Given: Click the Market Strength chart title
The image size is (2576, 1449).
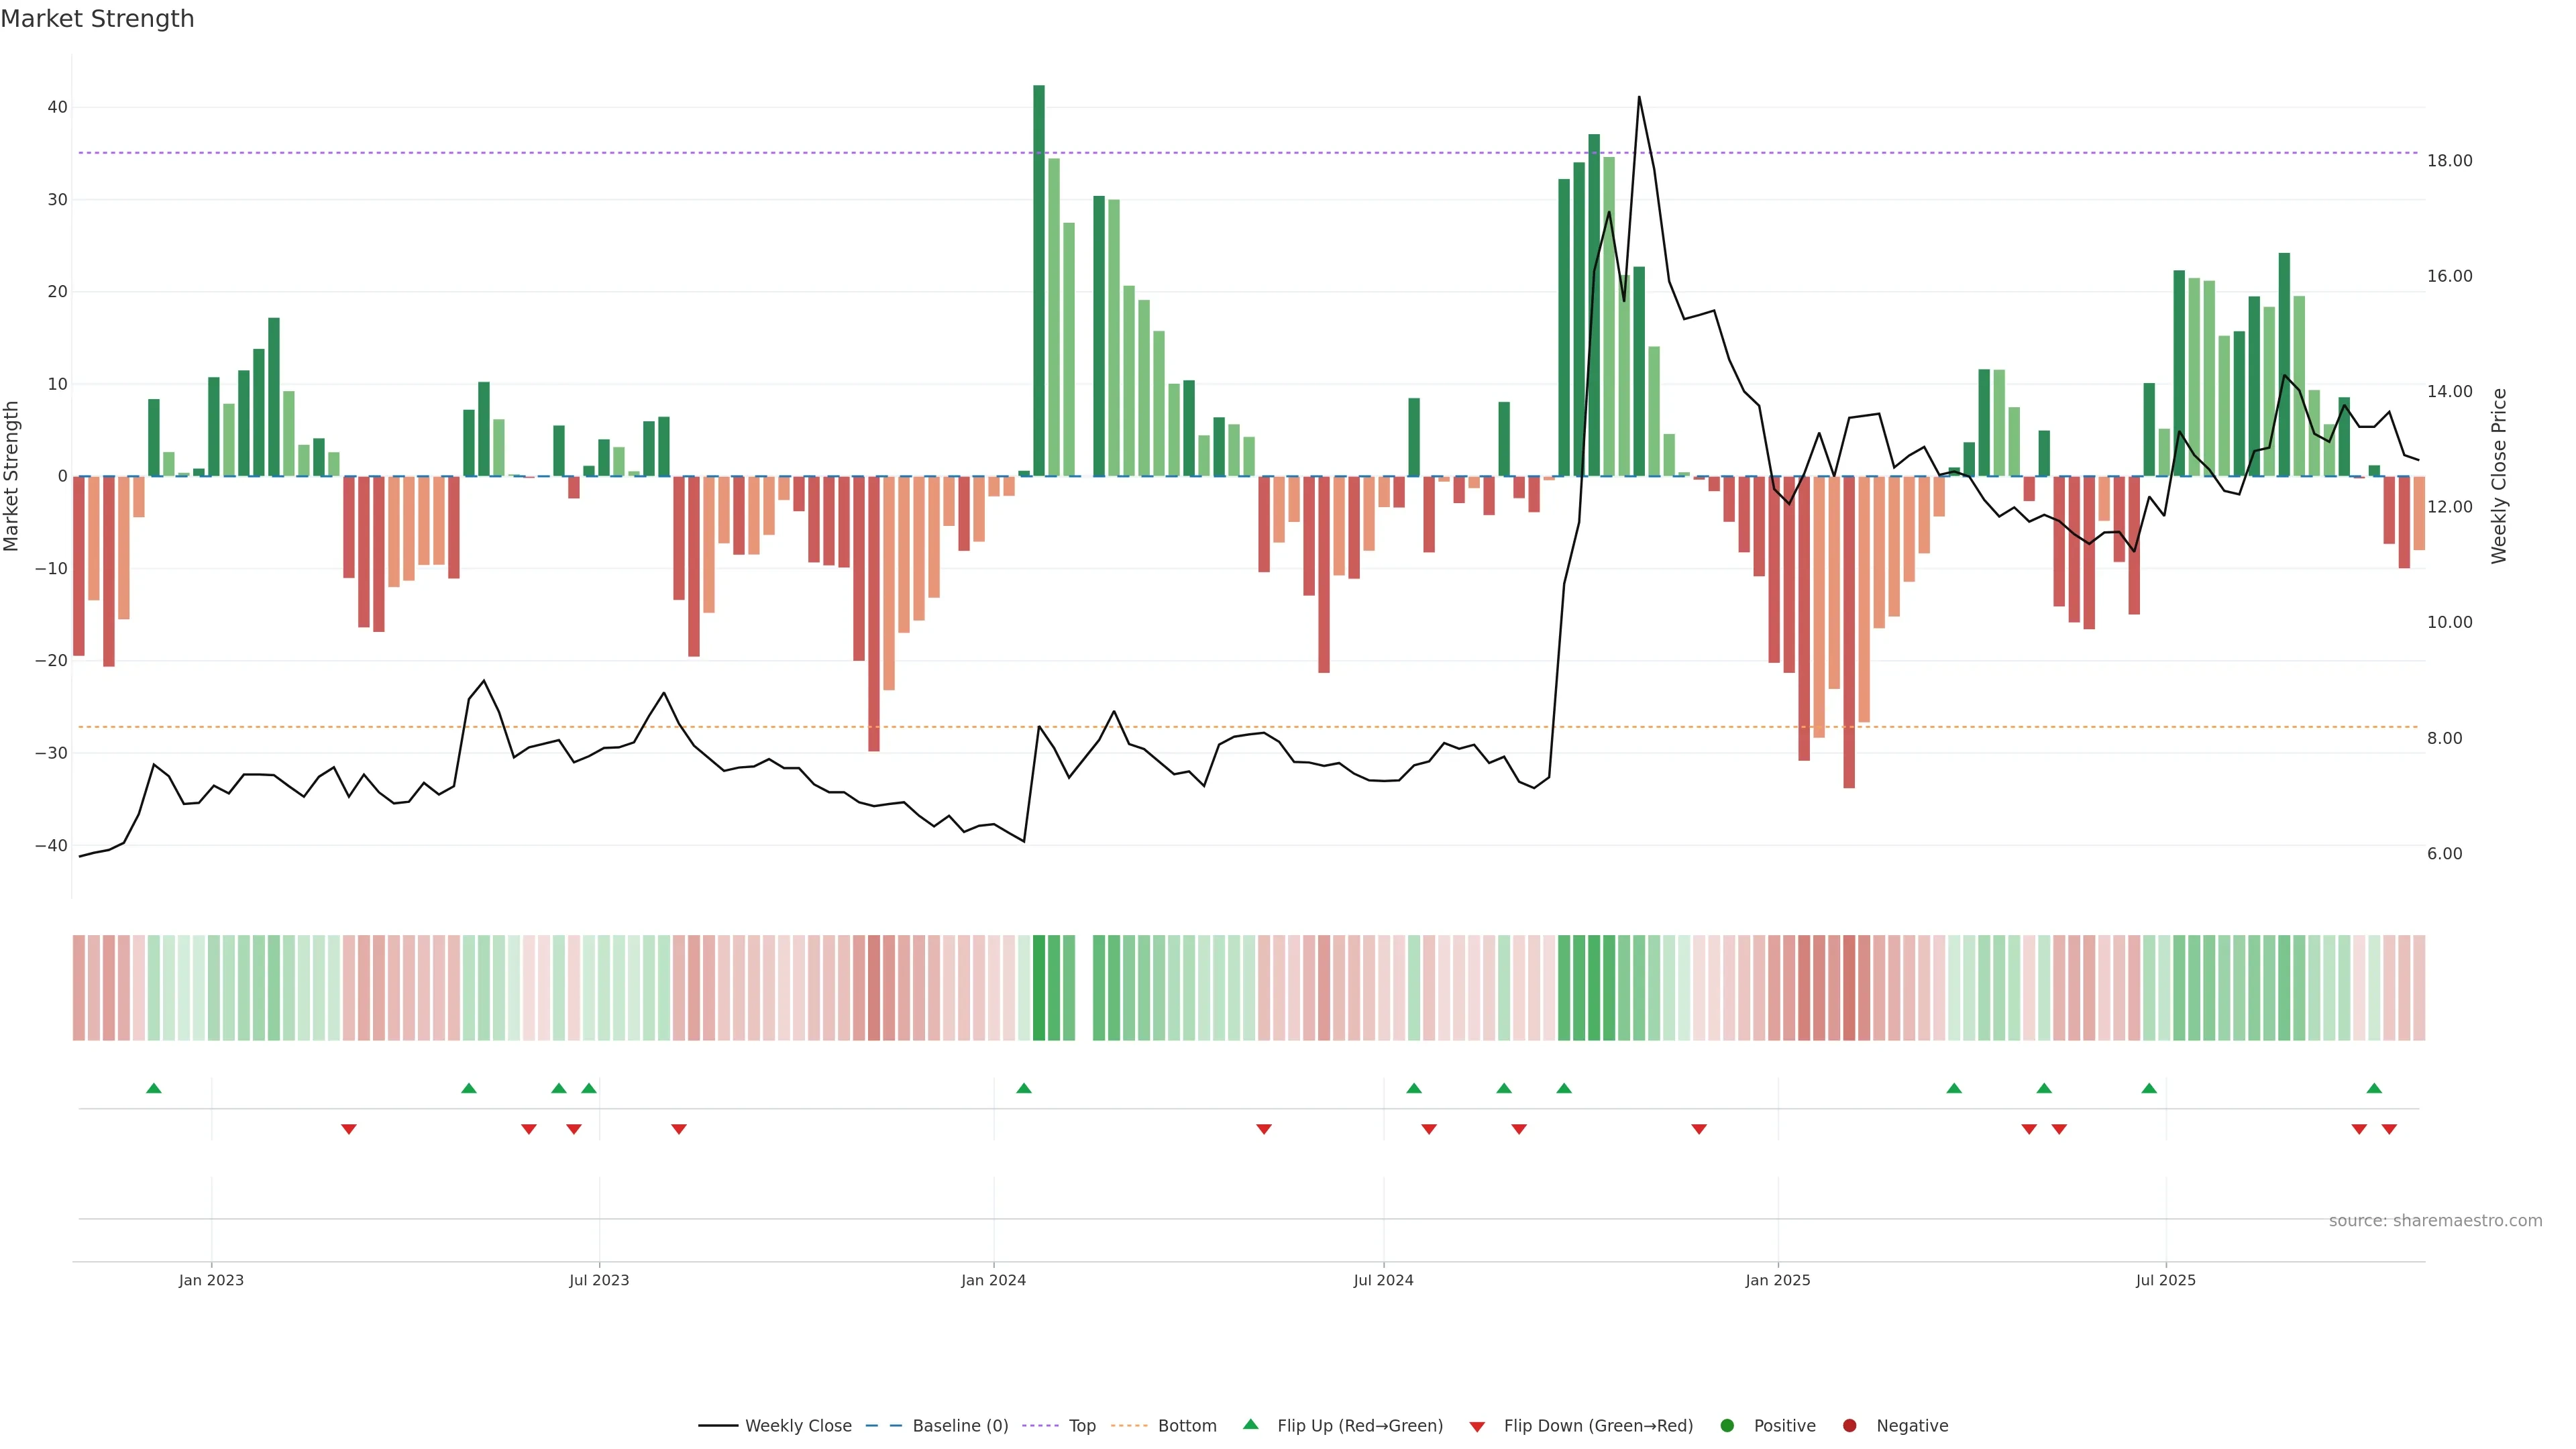Looking at the screenshot, I should 97,19.
